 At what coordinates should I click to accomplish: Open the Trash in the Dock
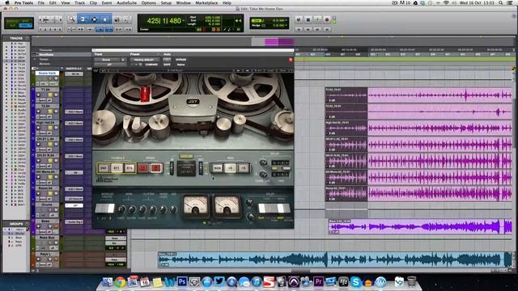click(411, 282)
